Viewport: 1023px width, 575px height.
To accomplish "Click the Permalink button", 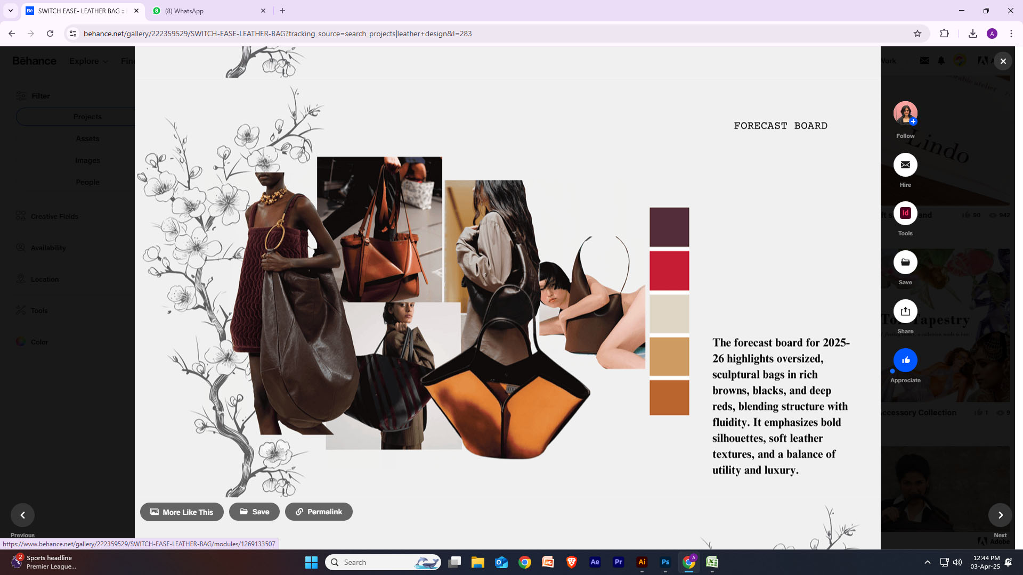I will pyautogui.click(x=319, y=512).
